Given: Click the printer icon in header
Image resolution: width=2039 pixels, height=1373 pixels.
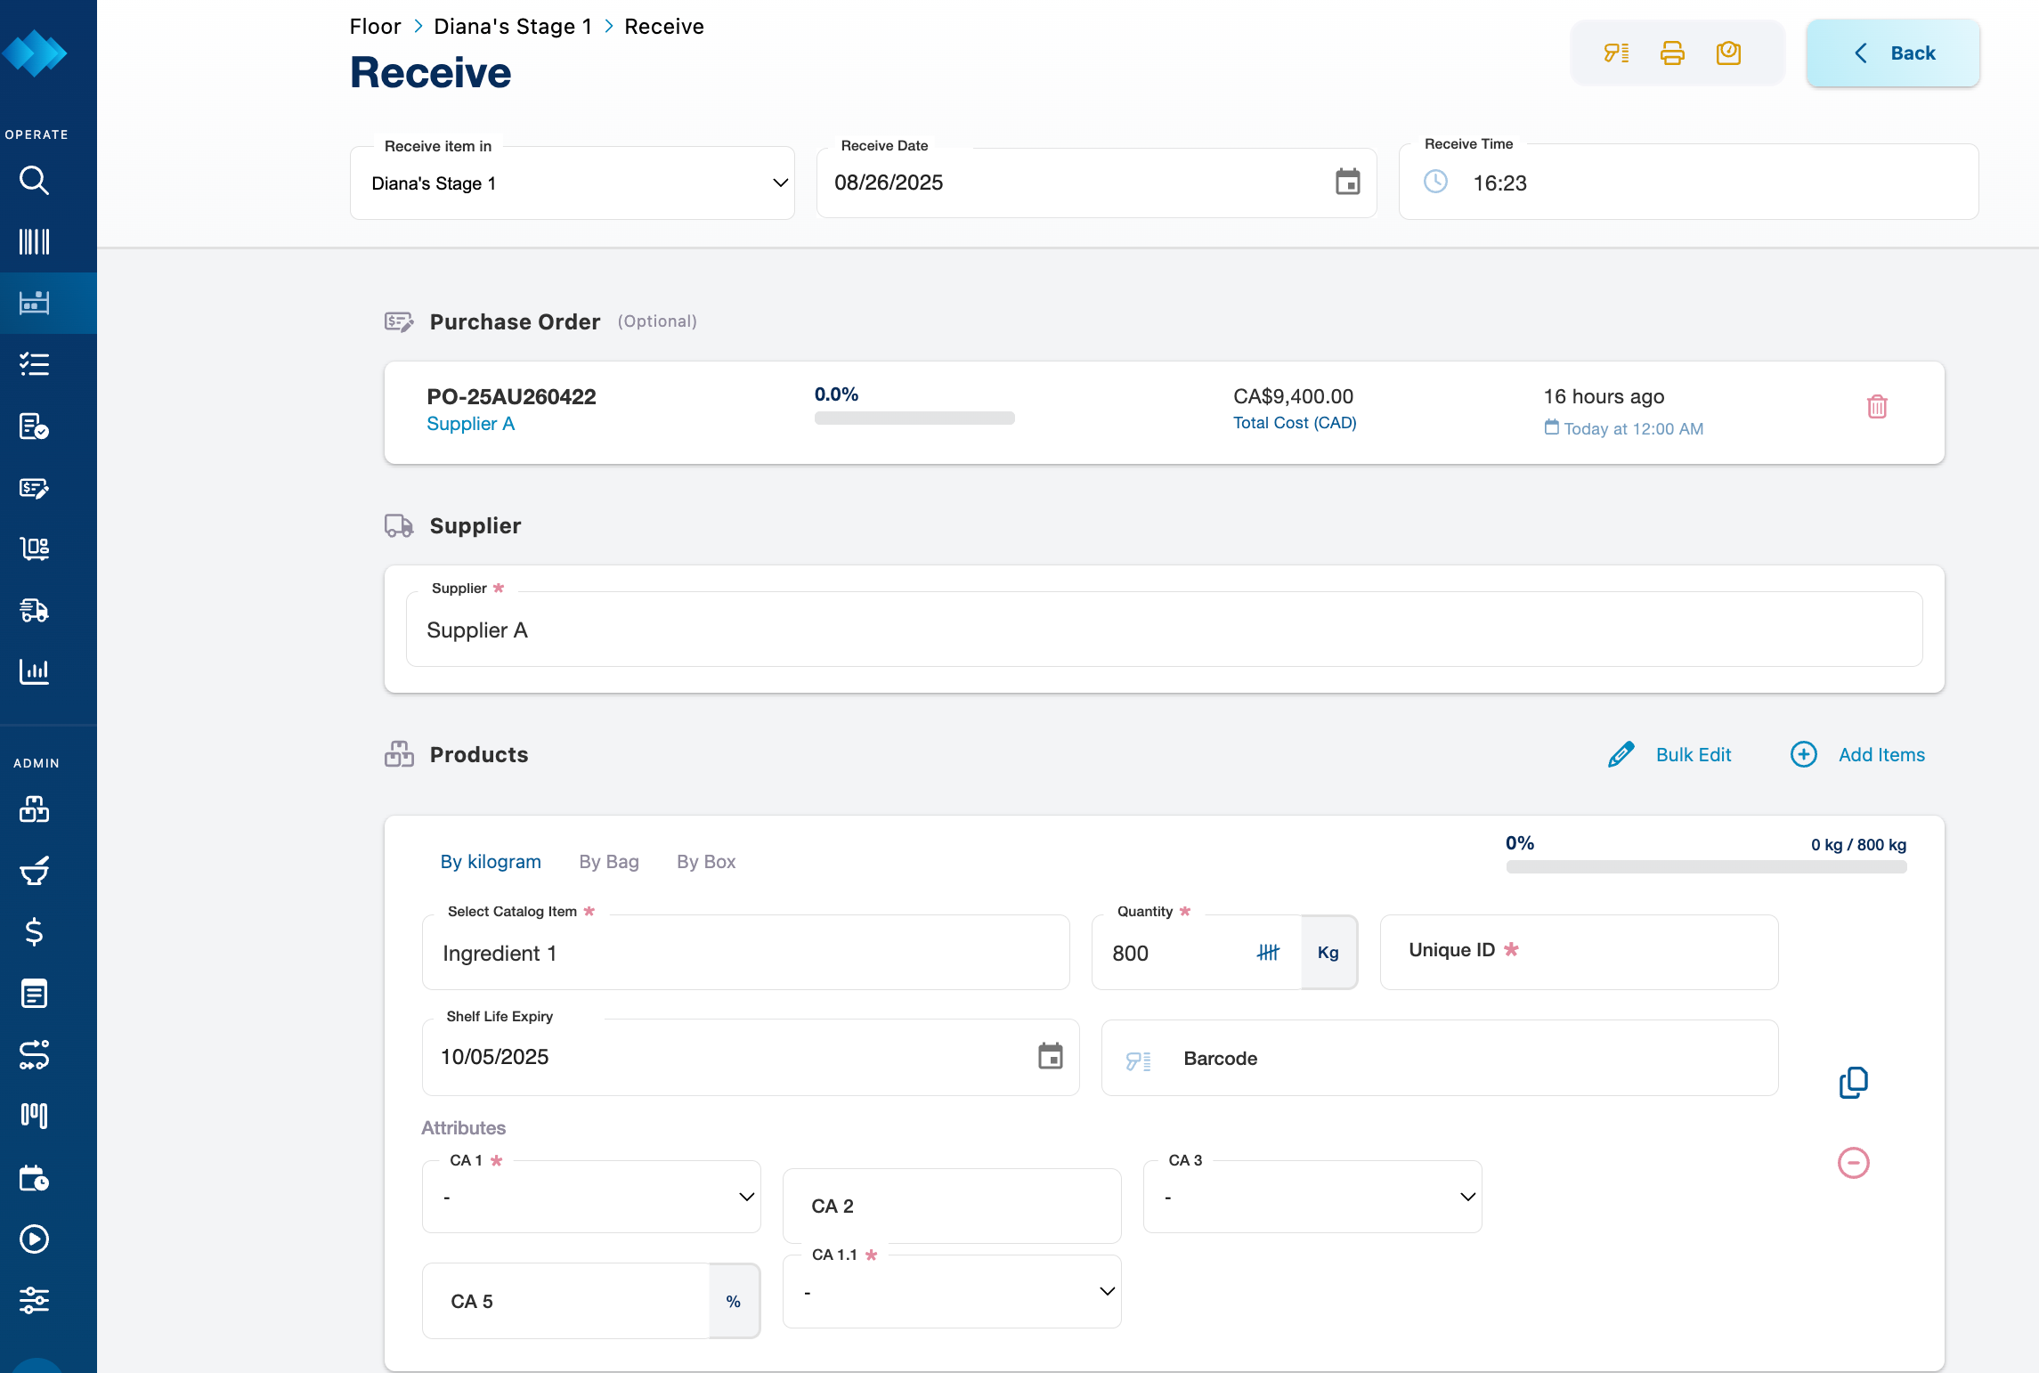Looking at the screenshot, I should [1672, 53].
